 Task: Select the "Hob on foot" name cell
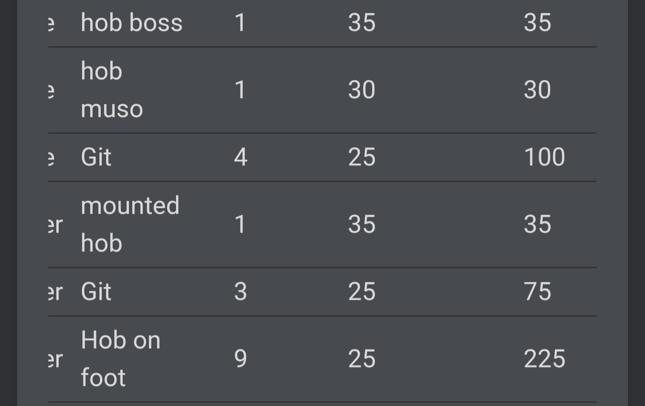pyautogui.click(x=120, y=358)
